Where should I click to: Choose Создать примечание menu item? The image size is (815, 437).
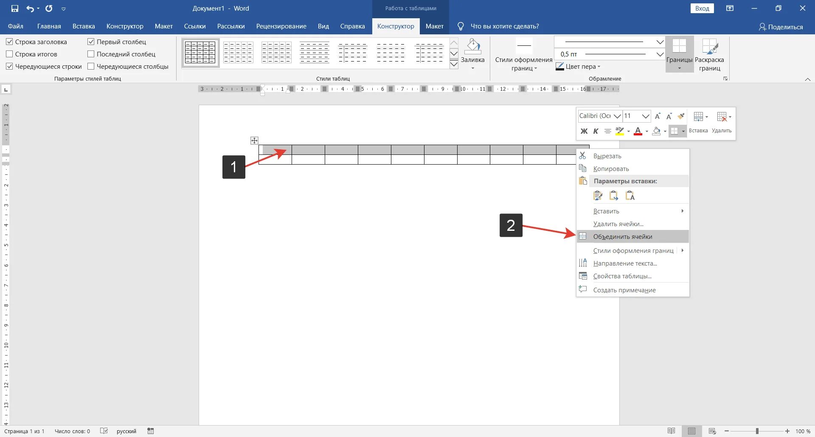click(x=632, y=290)
